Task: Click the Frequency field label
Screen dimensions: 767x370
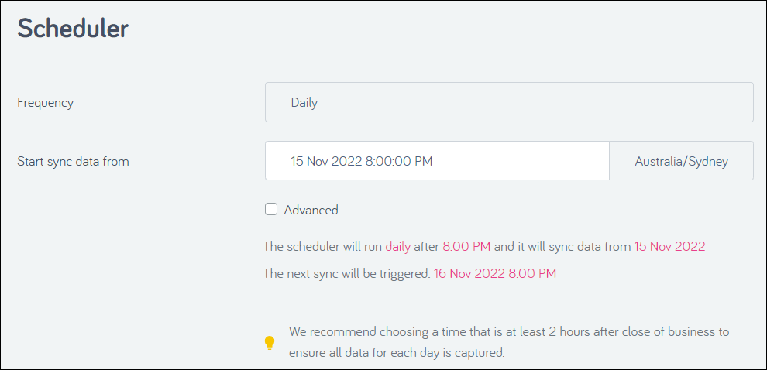Action: [46, 103]
